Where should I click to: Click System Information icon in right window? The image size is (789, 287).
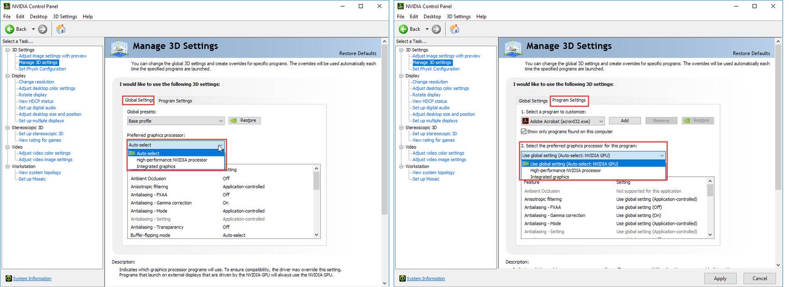[402, 278]
